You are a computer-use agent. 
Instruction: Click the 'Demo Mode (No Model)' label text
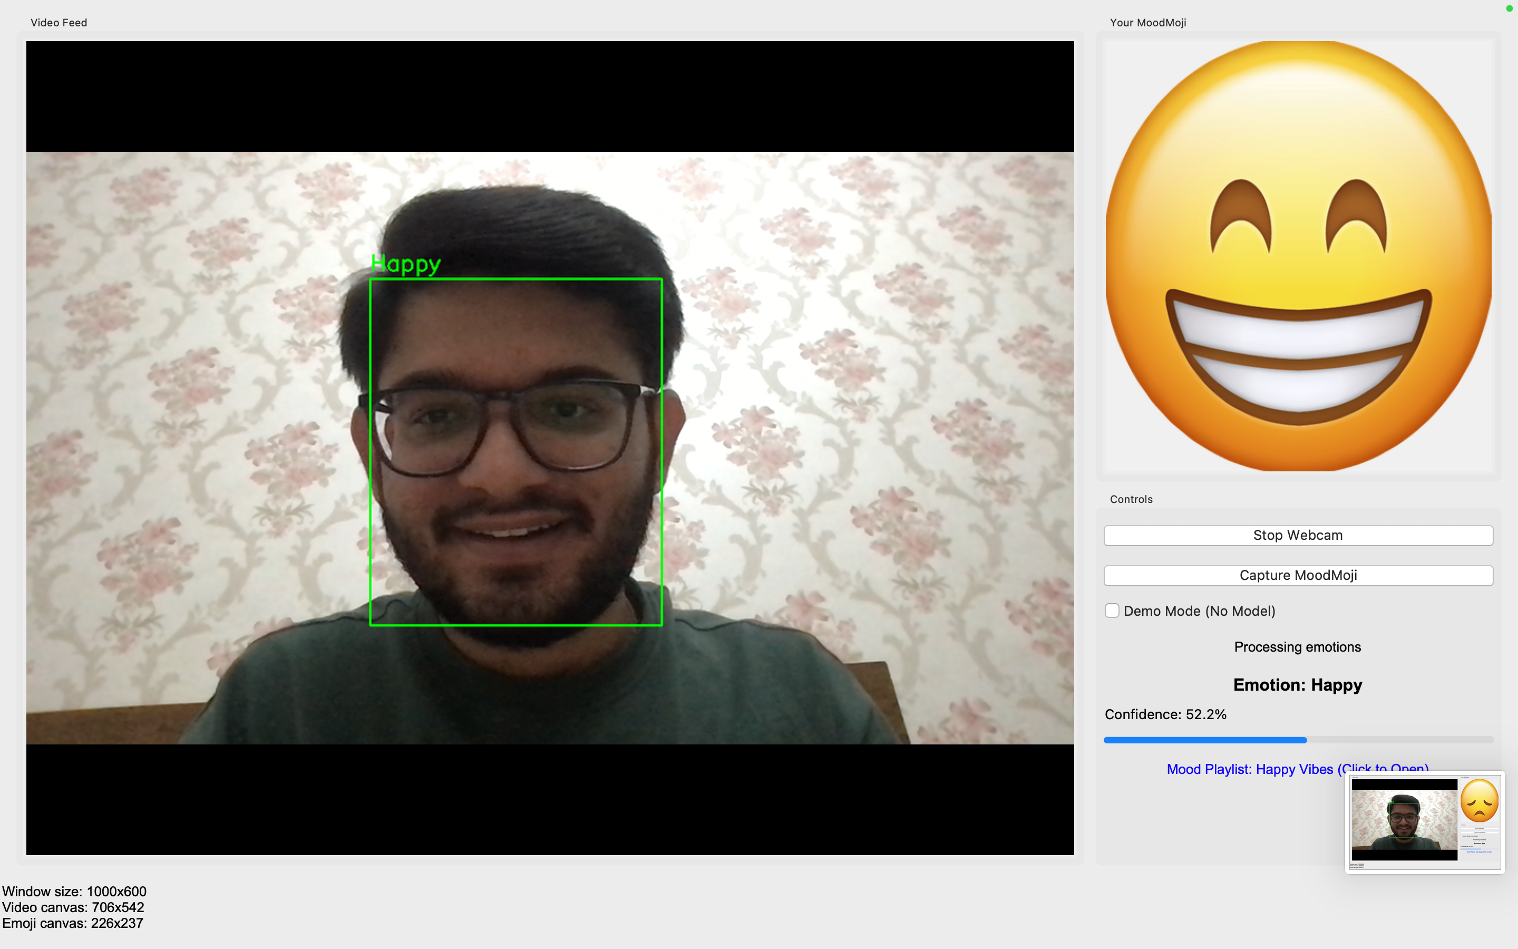click(1199, 611)
